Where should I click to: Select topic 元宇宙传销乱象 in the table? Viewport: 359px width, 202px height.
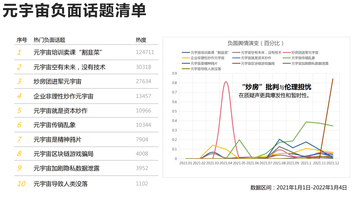coord(55,125)
